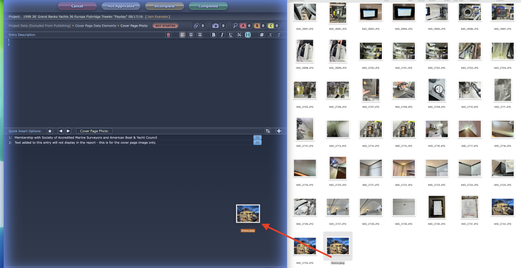
Task: Select IMG_2730.JPG thumbnail in Finder
Action: [x=437, y=207]
